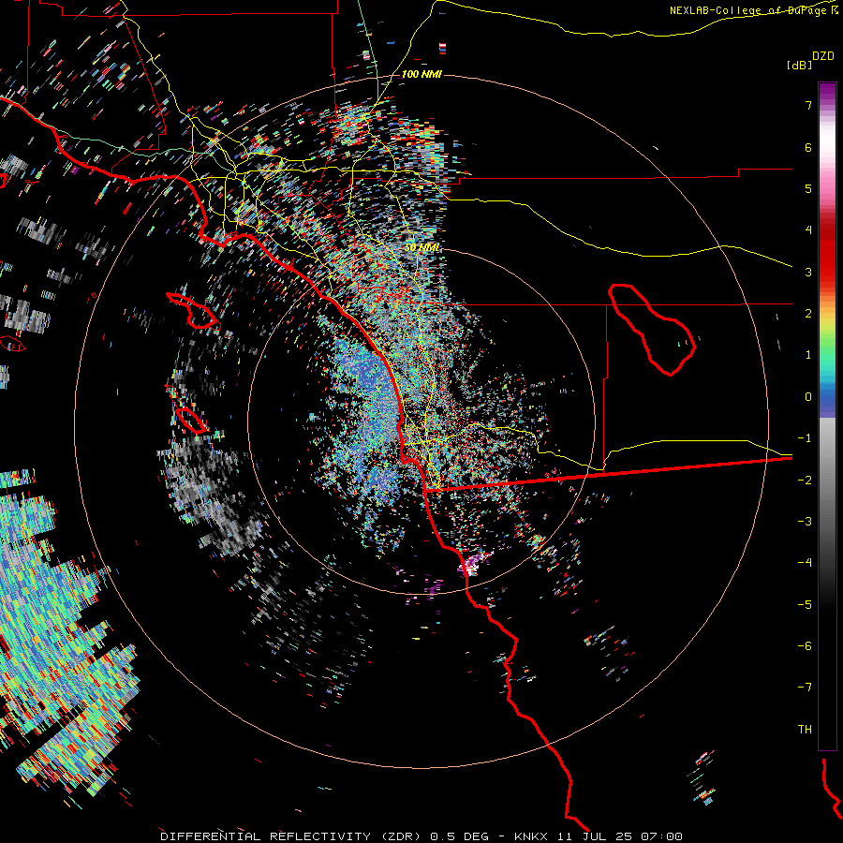The height and width of the screenshot is (843, 843).
Task: Click the -2 value on the scale
Action: [805, 481]
